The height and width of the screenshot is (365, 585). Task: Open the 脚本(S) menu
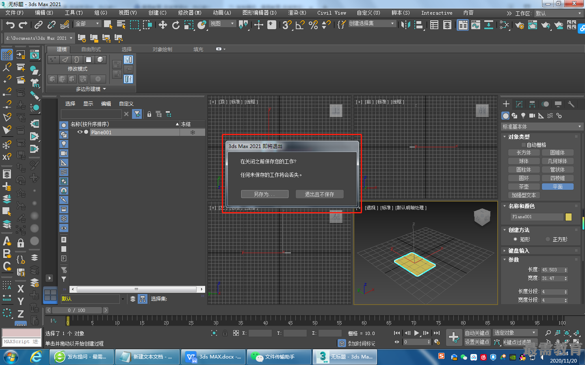point(401,13)
